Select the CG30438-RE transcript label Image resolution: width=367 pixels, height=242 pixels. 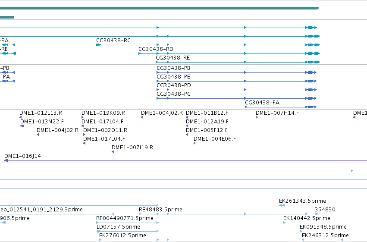click(x=173, y=58)
